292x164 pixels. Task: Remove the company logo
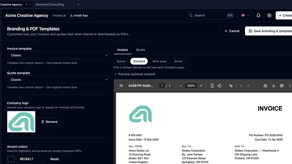click(x=49, y=122)
